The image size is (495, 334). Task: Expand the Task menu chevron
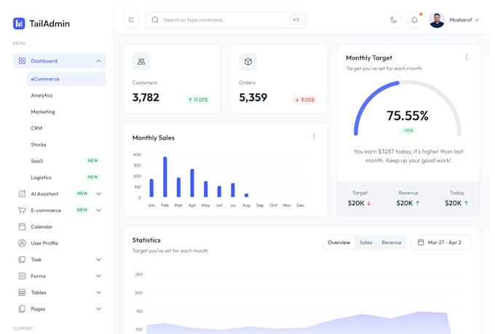click(98, 260)
